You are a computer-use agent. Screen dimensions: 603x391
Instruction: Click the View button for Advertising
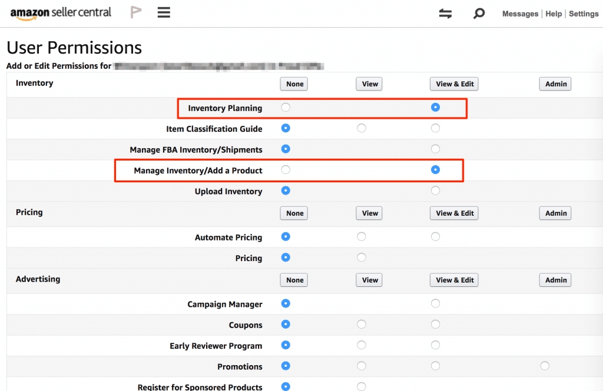[x=370, y=280]
